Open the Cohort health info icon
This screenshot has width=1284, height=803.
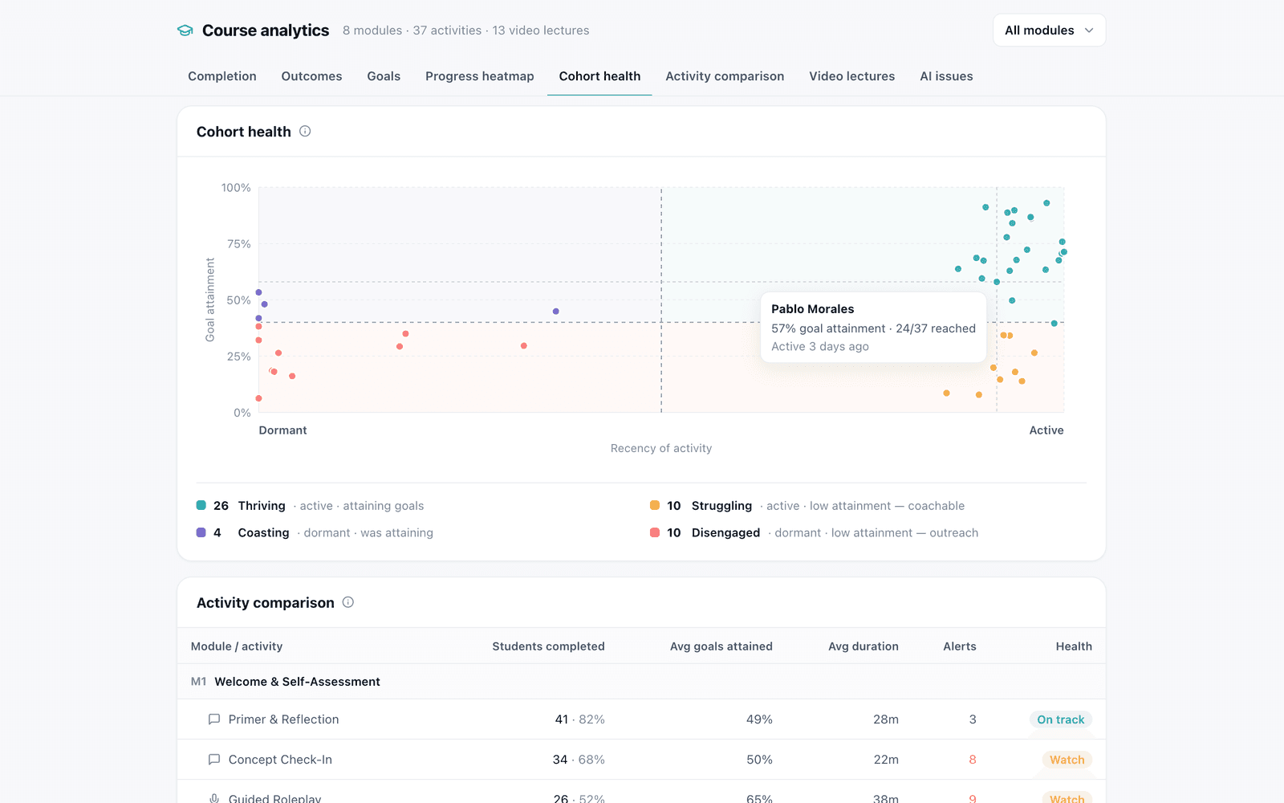pyautogui.click(x=305, y=131)
